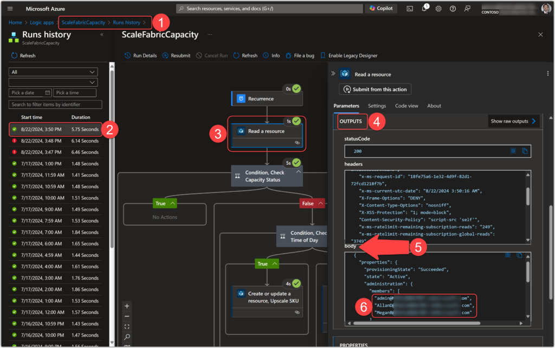Go to Logic apps breadcrumb
The width and height of the screenshot is (555, 348).
coord(42,22)
